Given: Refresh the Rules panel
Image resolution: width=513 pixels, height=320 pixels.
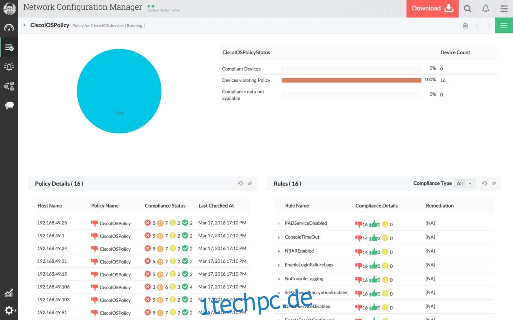Looking at the screenshot, I should point(484,184).
